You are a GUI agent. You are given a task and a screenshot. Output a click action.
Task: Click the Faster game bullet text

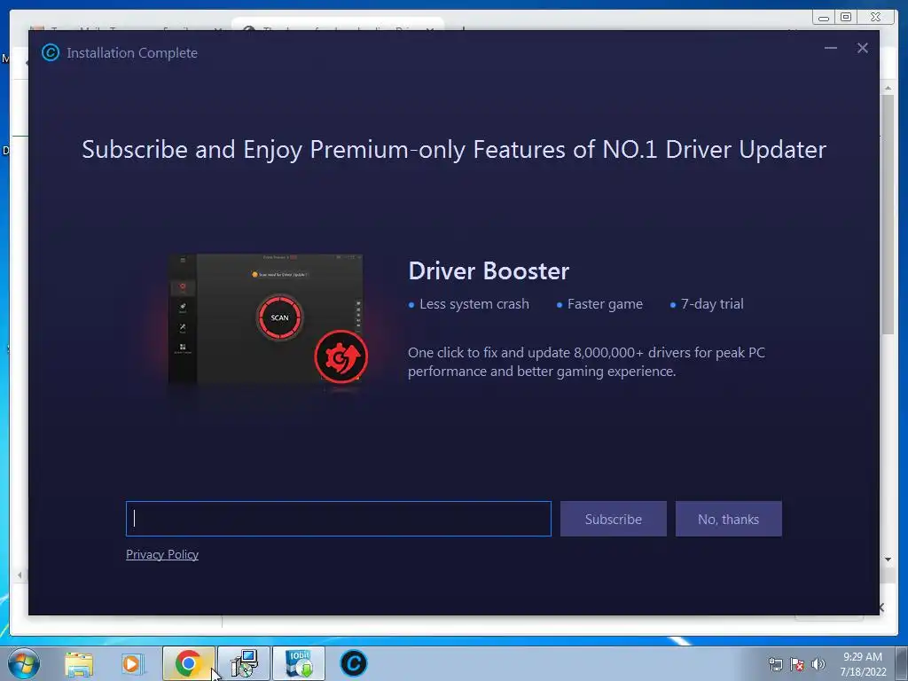pos(605,304)
